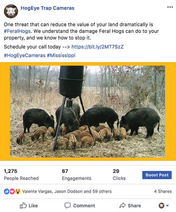This screenshot has height=212, width=176.
Task: View the 67 Engagements stat
Action: (x=77, y=174)
